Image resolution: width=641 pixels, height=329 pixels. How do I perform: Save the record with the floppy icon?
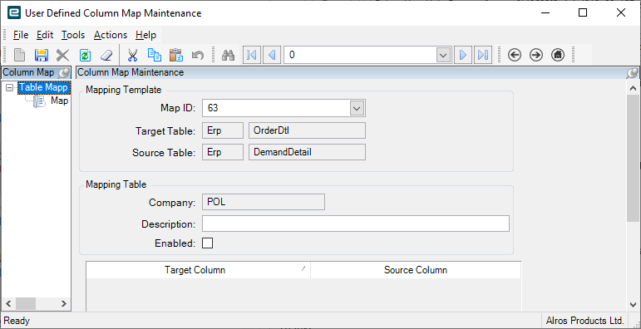click(42, 55)
